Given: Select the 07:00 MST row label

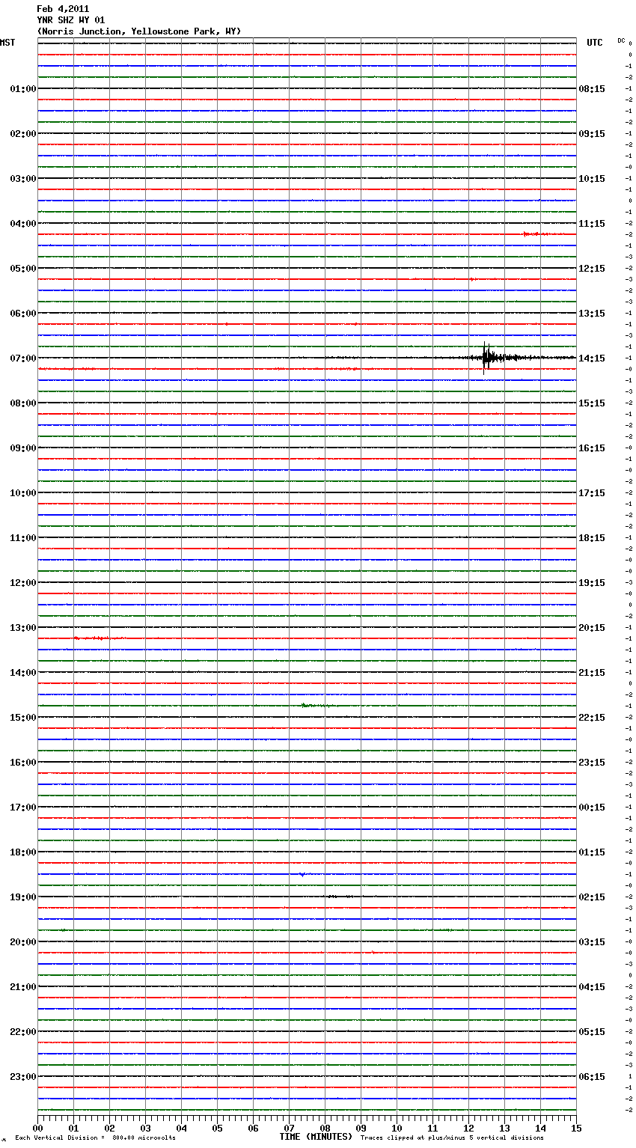Looking at the screenshot, I should [x=23, y=358].
